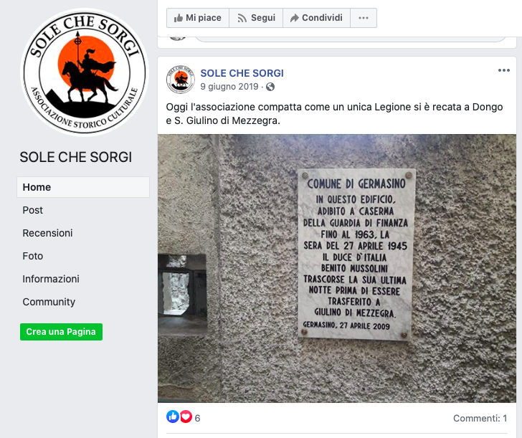Click the red heart reaction icon
The height and width of the screenshot is (438, 522).
[x=186, y=416]
